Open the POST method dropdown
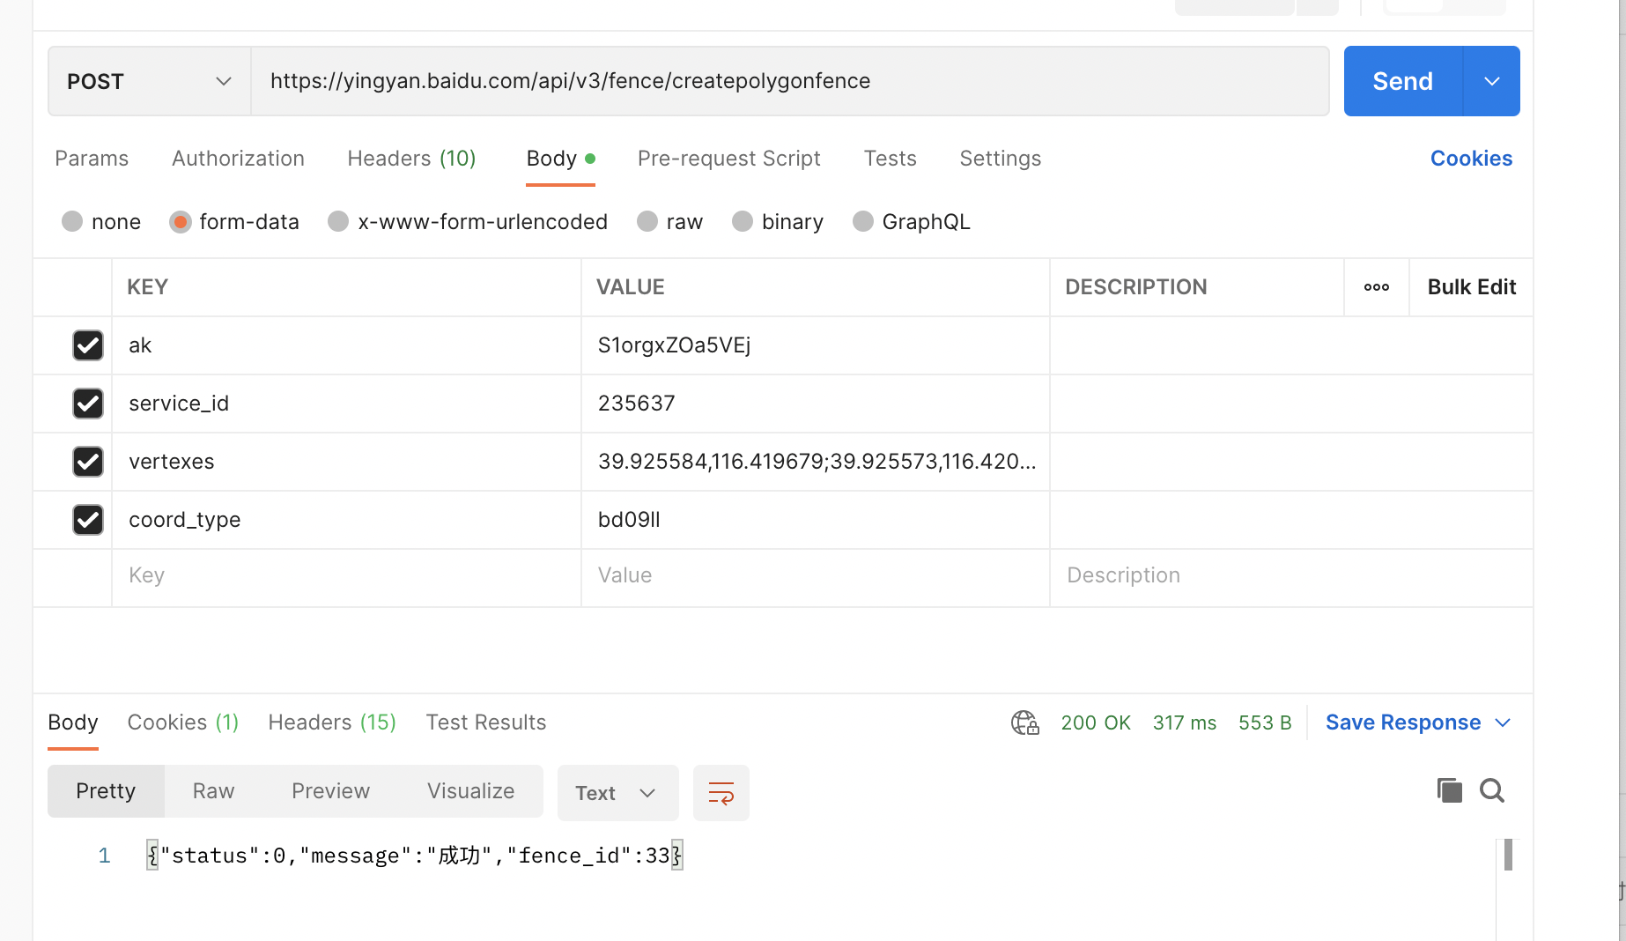Screen dimensions: 1626x941 coord(149,81)
